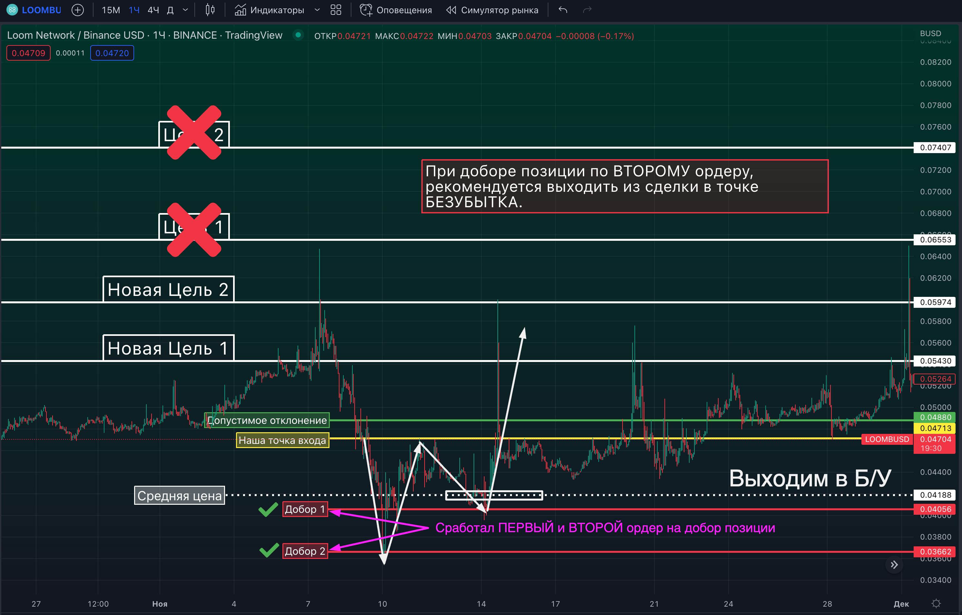962x615 pixels.
Task: Click the 0.05264 red outlined price label
Action: [935, 379]
